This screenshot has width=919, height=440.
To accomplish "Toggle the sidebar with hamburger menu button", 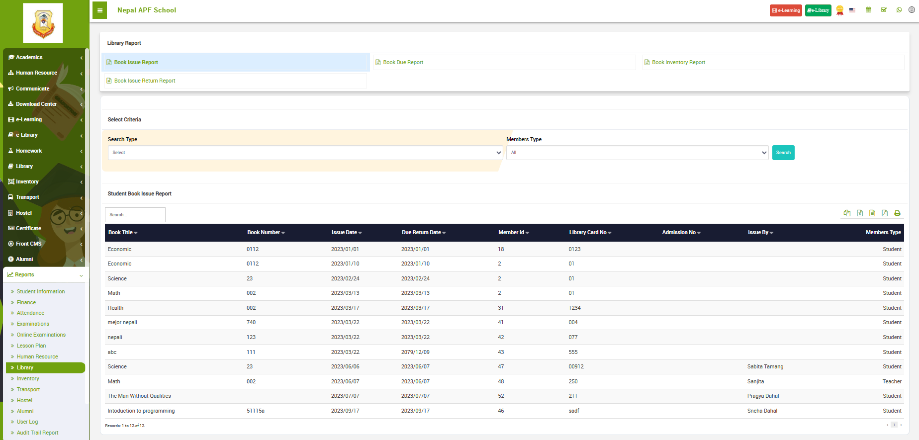I will [99, 10].
